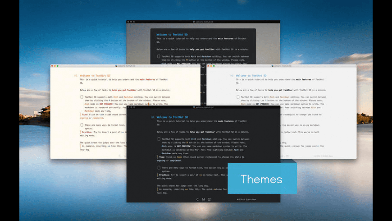Viewport: 392px width, 221px height.
Task: Click 'main features' in cream left window
Action: [x=147, y=79]
